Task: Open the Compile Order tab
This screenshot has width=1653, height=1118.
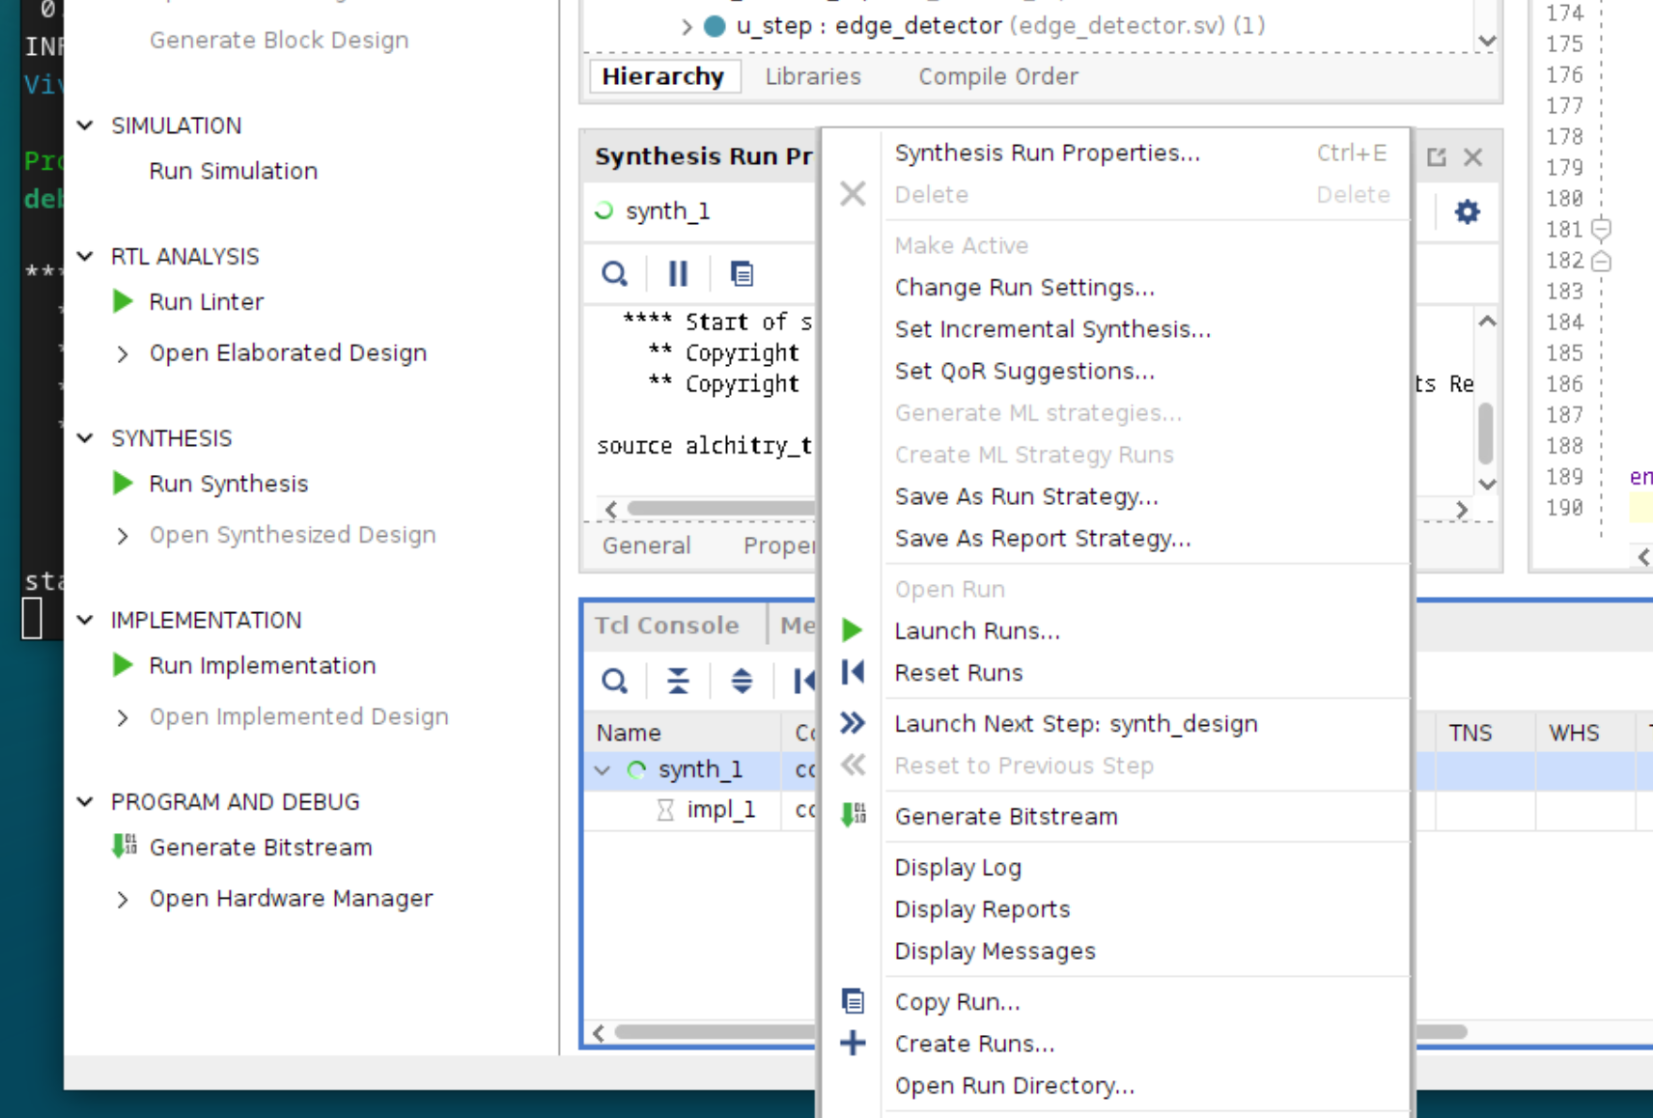Action: 997,76
